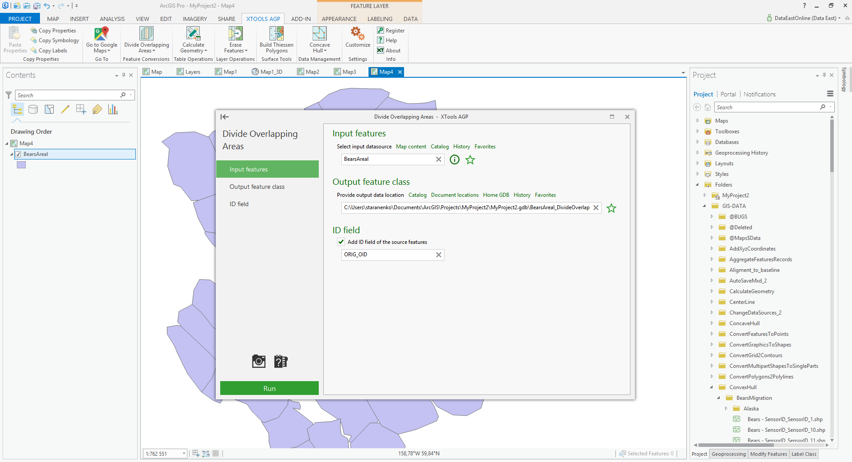Open the ANALYSIS ribbon tab
Screen dimensions: 852x462
click(112, 19)
